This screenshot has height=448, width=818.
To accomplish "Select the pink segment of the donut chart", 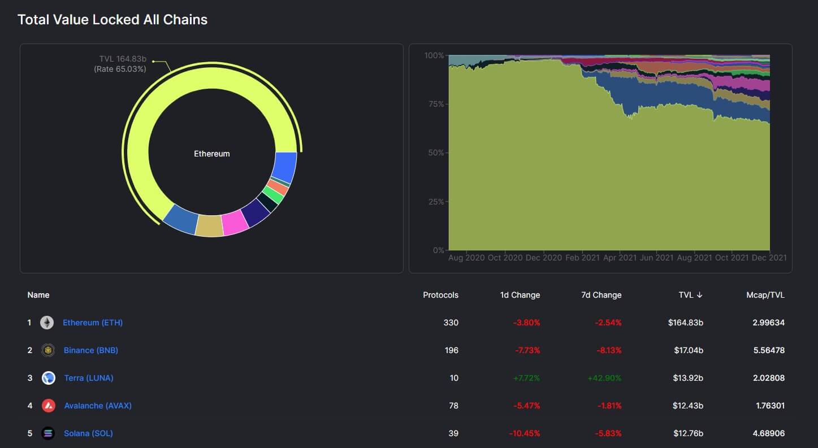I will tap(235, 224).
